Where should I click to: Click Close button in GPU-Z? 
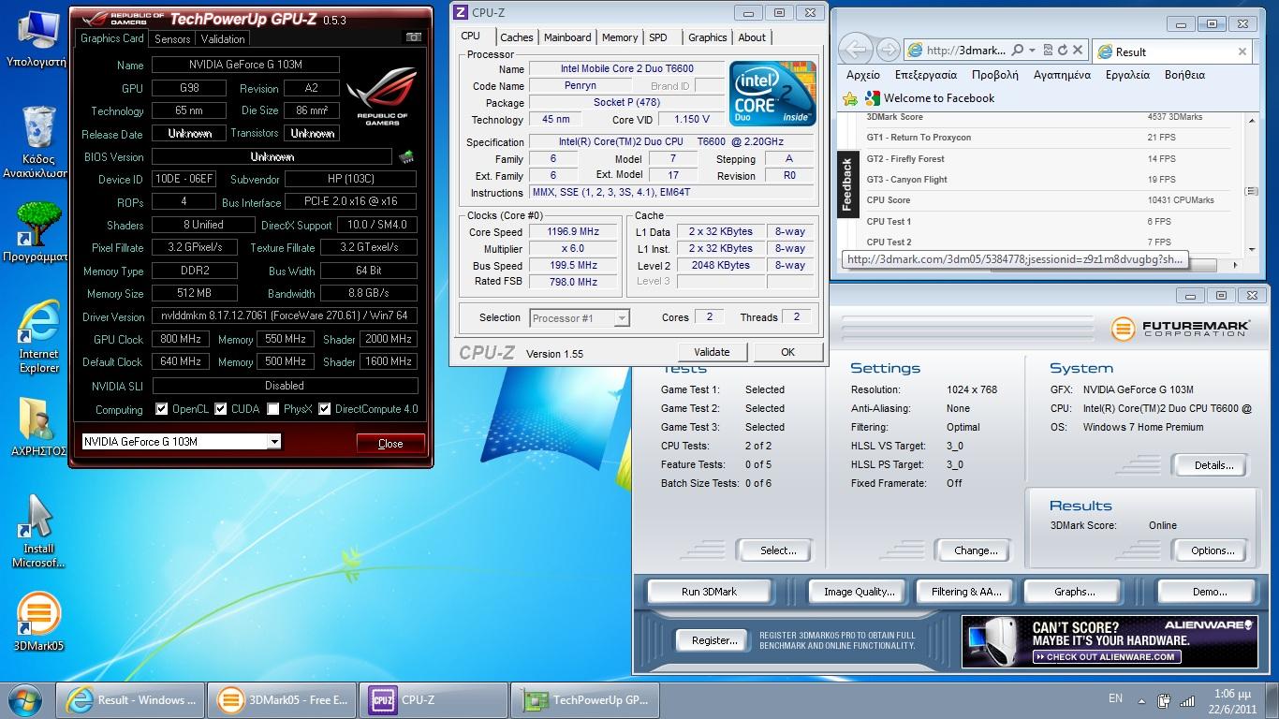pos(390,444)
